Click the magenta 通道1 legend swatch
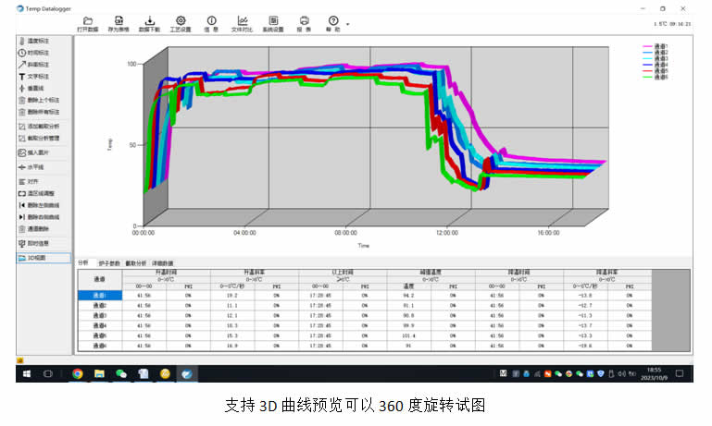 pos(647,46)
